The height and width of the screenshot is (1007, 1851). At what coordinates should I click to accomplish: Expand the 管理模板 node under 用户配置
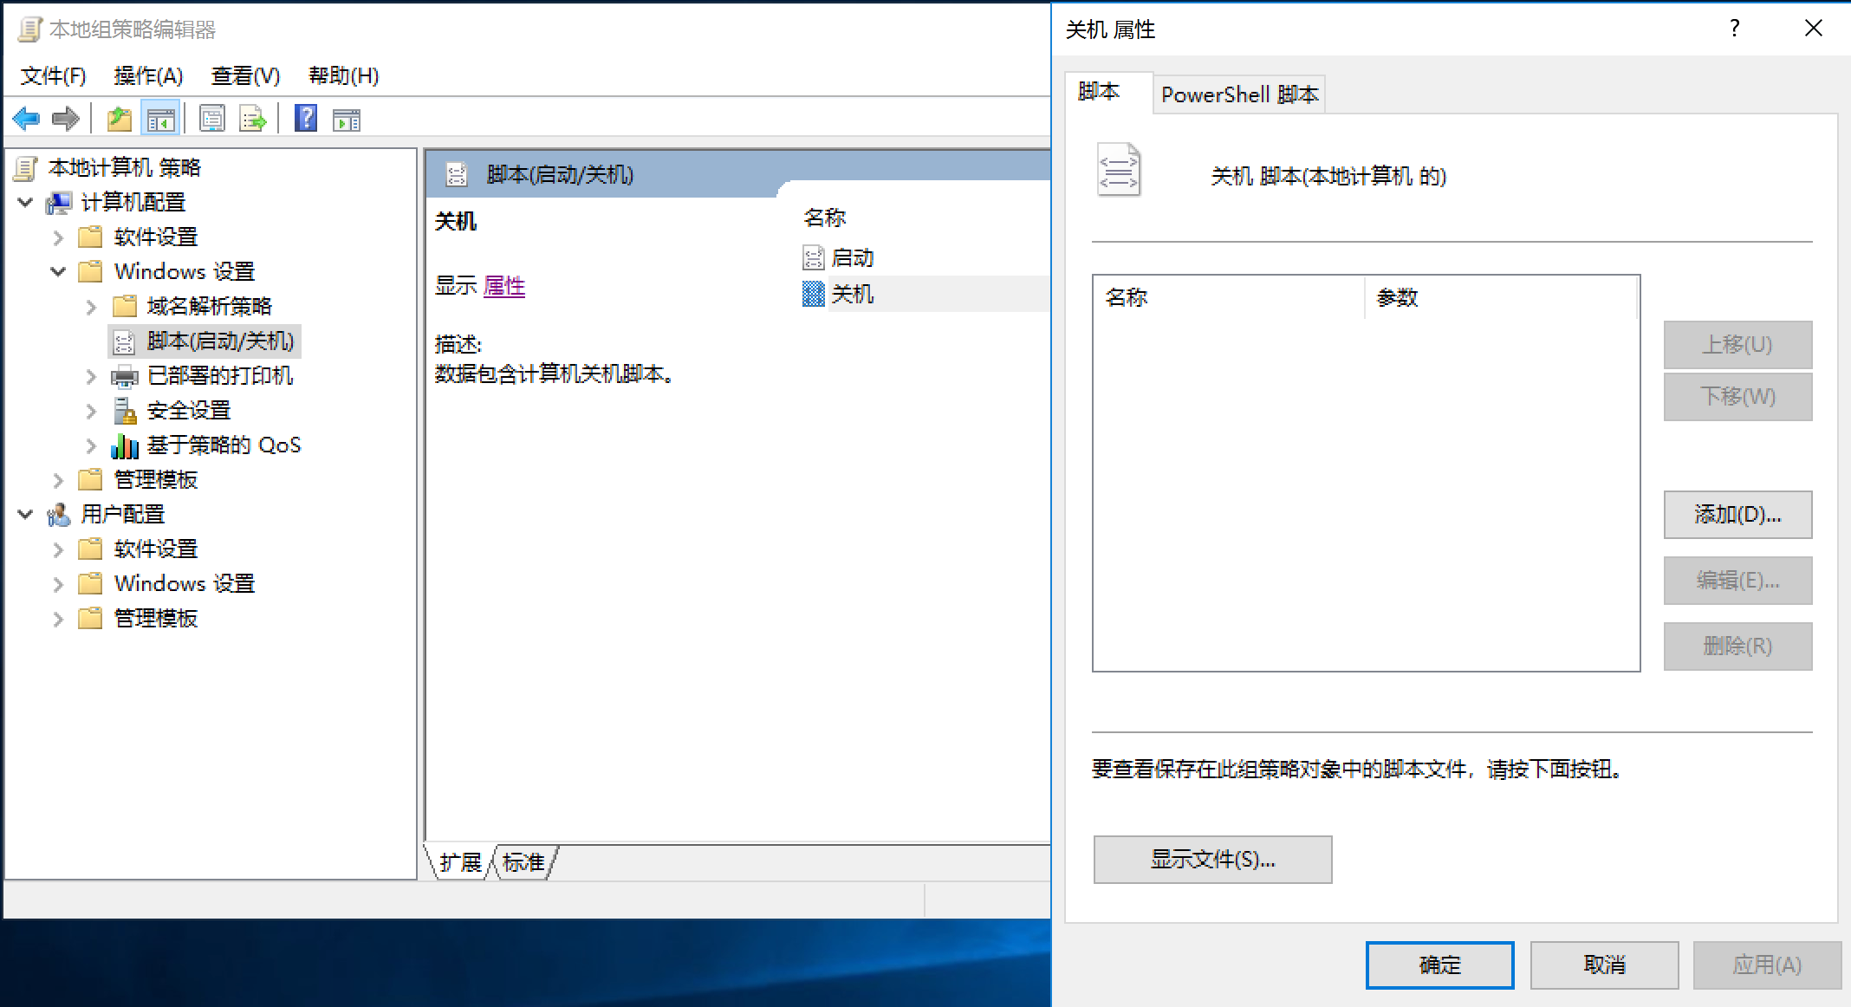click(x=58, y=619)
